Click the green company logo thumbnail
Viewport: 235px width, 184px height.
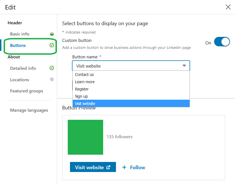[85, 137]
